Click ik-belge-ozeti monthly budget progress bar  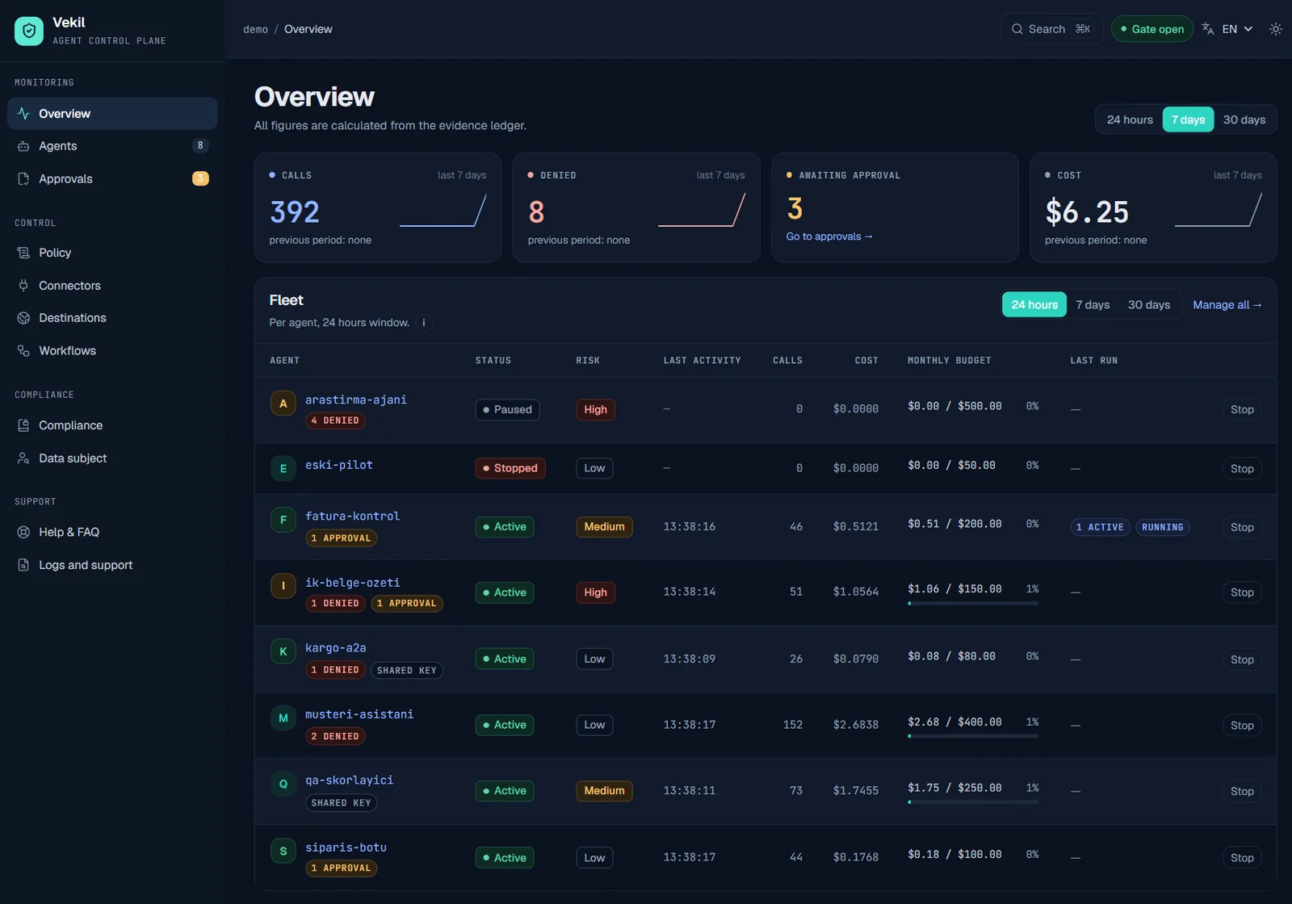[973, 603]
